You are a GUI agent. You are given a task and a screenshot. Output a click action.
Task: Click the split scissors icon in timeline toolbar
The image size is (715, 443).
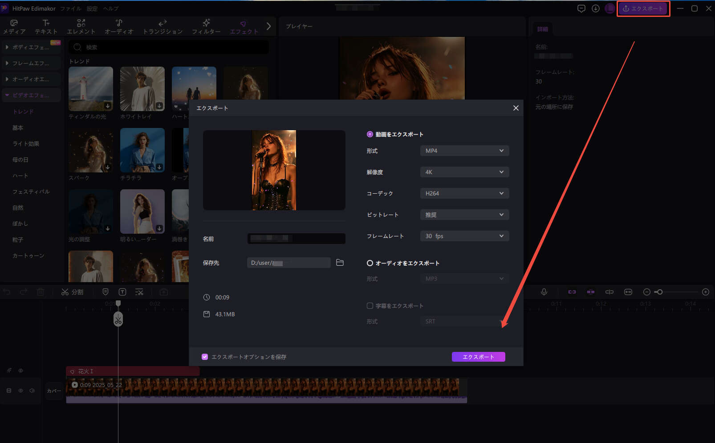[x=65, y=292]
